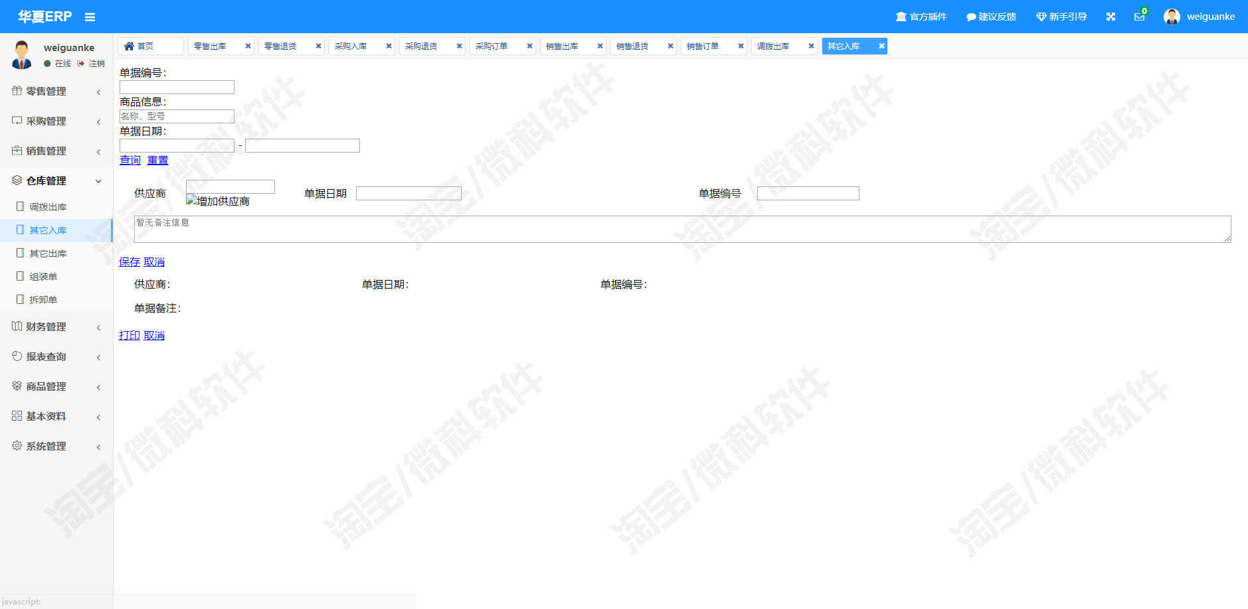Expand the 销售管理 sidebar menu
1248x609 pixels.
56,151
